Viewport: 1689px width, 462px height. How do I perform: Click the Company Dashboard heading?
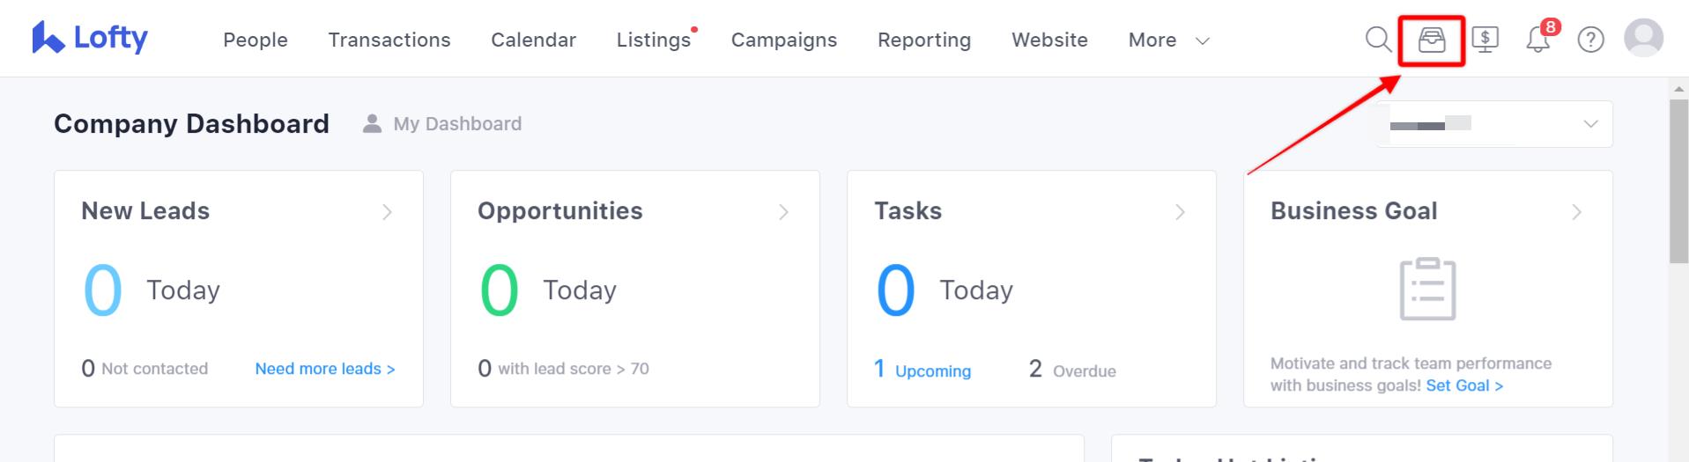[x=191, y=123]
